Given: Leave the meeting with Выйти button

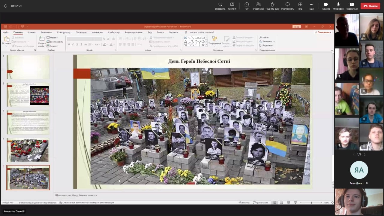Looking at the screenshot, I should click(370, 6).
